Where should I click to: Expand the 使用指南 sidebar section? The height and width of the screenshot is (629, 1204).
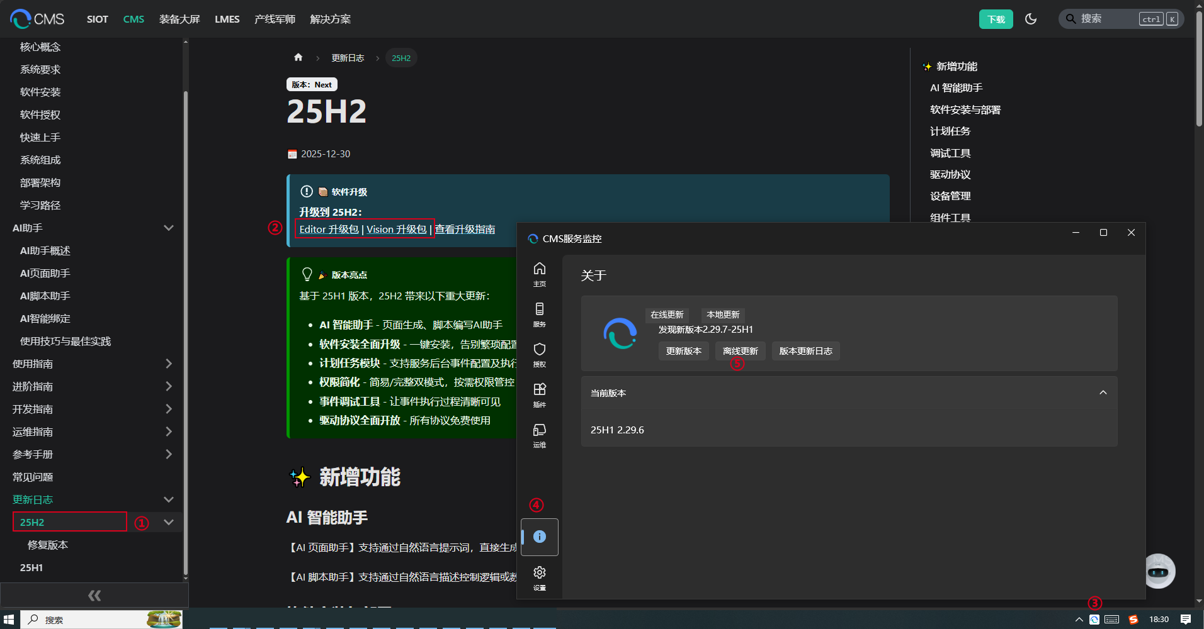click(x=168, y=364)
